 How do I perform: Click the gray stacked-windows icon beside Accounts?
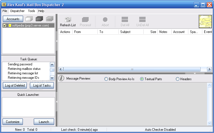pyautogui.click(x=50, y=19)
